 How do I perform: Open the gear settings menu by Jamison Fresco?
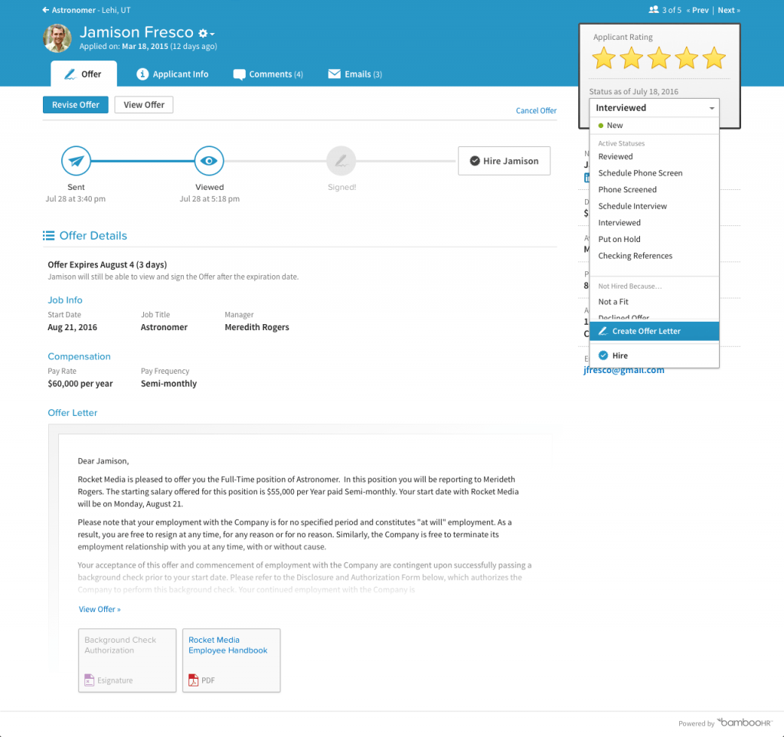[x=206, y=34]
